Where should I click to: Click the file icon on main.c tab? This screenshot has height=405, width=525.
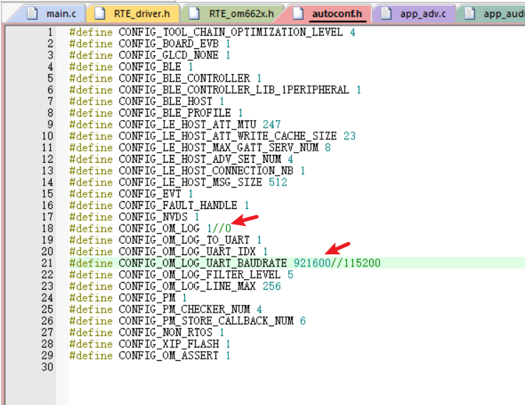coord(32,13)
